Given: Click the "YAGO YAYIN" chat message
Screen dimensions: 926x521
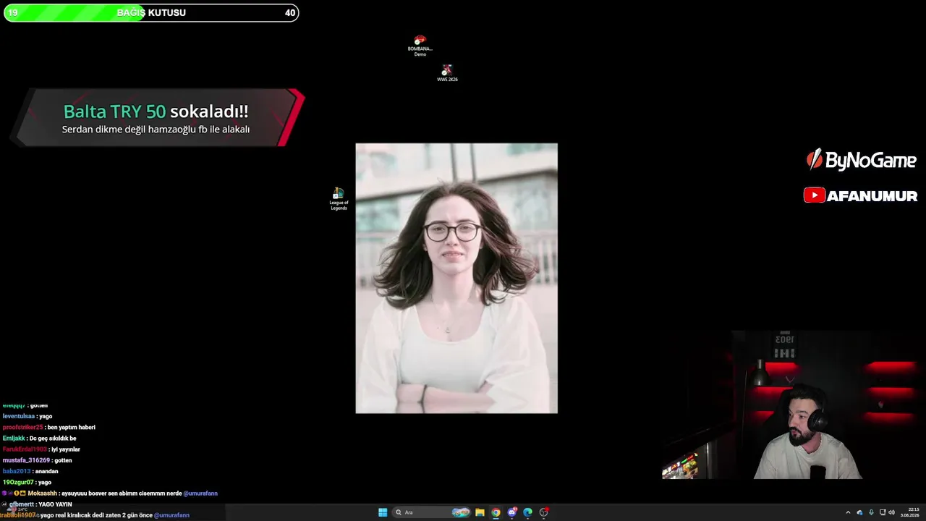Looking at the screenshot, I should tap(56, 504).
